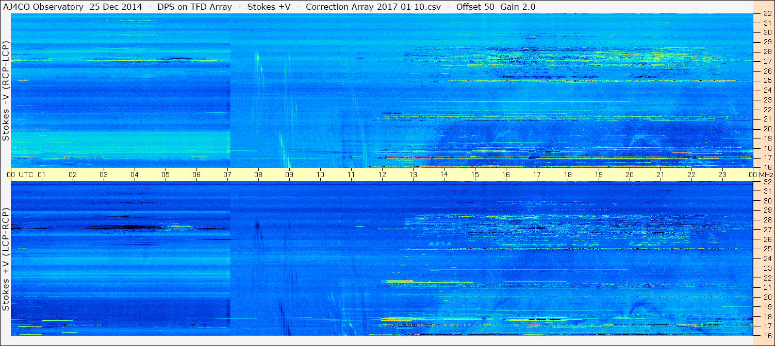Select the 23 hour marker on time axis
775x346 pixels.
point(722,175)
